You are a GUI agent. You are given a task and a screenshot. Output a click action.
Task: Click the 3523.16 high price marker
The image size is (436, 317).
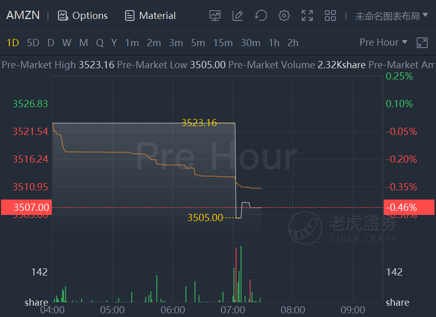click(x=199, y=123)
